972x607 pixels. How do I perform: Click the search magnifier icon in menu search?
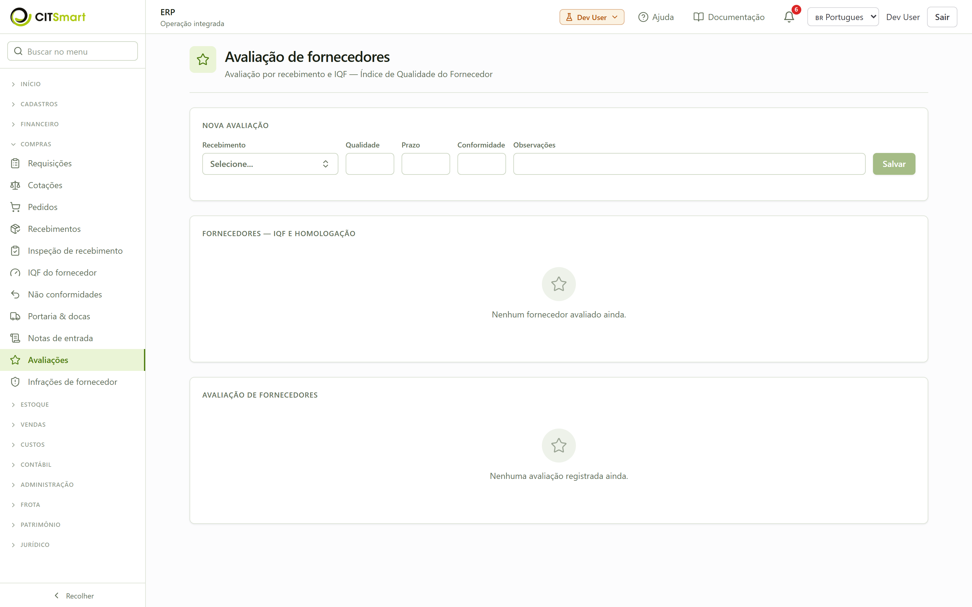18,51
